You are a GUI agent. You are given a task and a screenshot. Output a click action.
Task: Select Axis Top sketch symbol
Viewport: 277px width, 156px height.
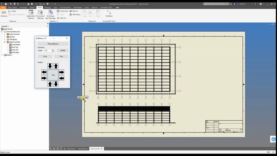coord(14,47)
